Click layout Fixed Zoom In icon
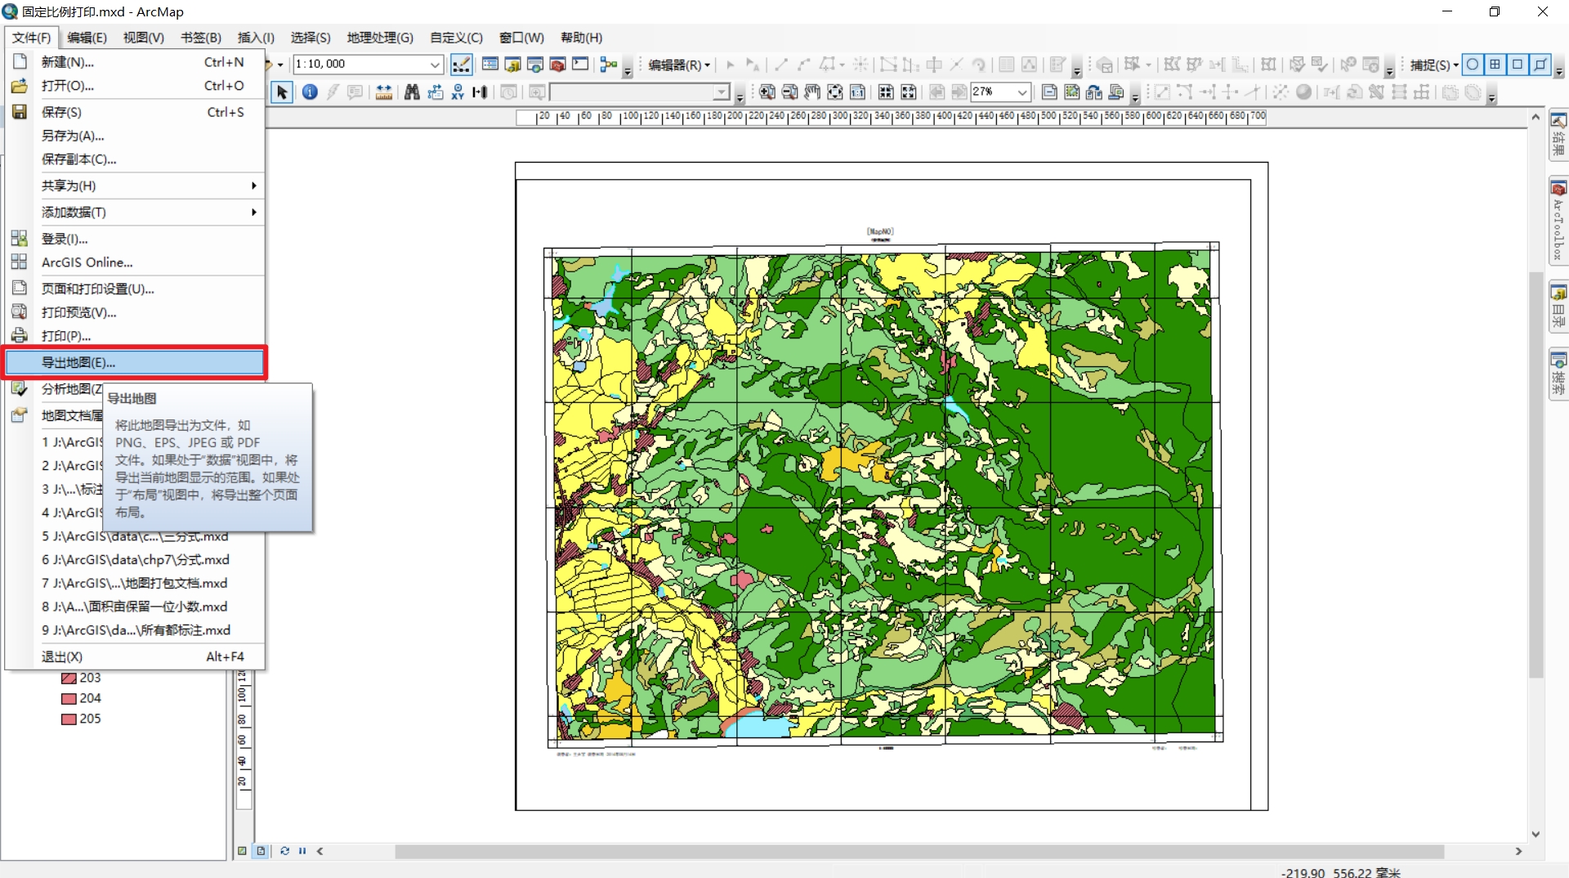Viewport: 1569px width, 878px height. [x=886, y=92]
